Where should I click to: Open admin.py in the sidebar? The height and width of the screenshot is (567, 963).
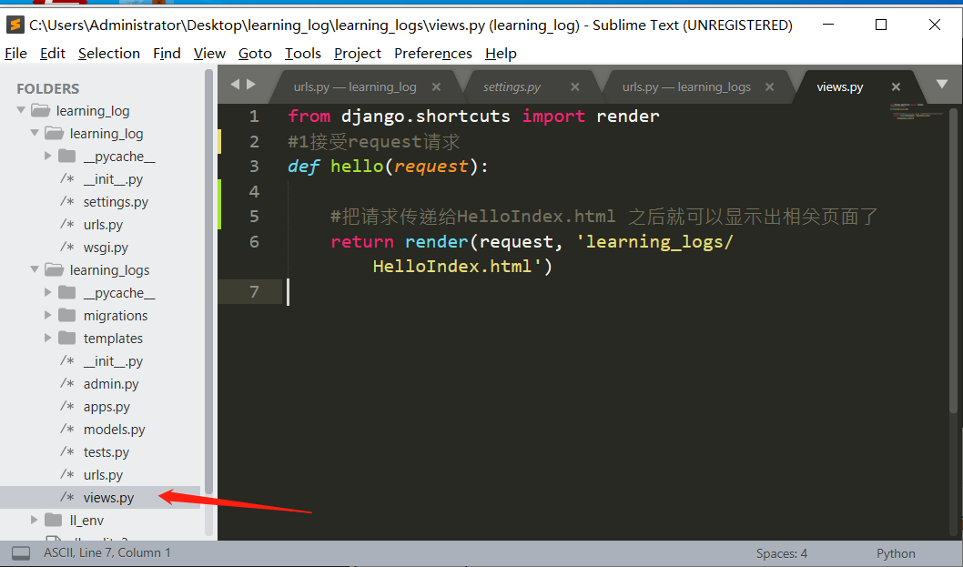click(111, 384)
